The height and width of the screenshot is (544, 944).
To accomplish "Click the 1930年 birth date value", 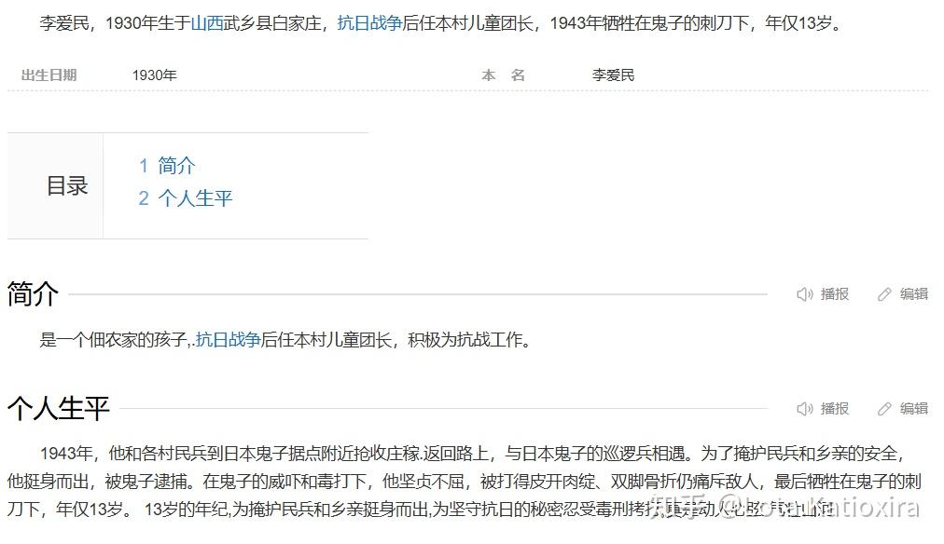I will [154, 75].
